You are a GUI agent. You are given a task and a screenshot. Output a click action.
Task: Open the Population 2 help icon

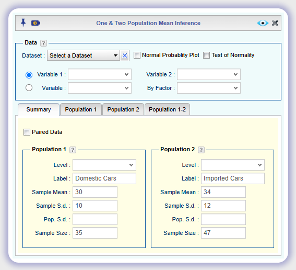coord(201,150)
